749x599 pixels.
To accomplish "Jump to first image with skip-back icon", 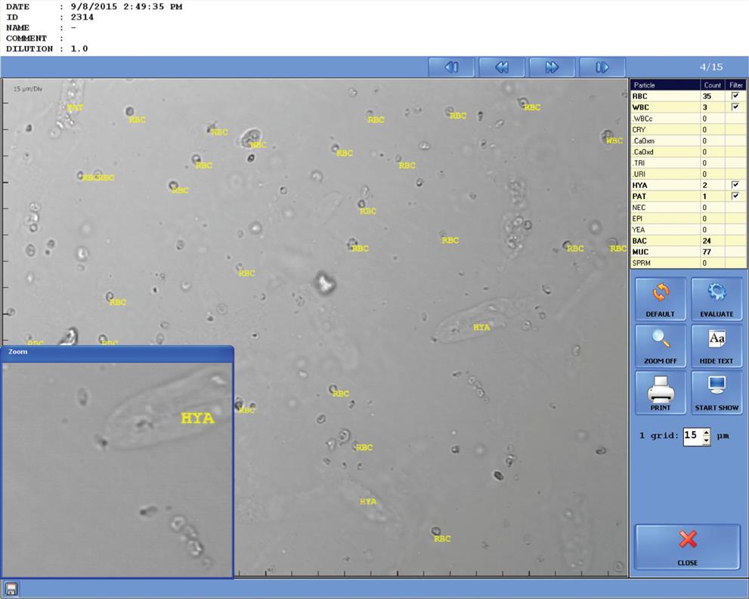I will tap(451, 66).
